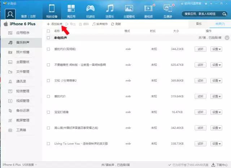Open 设置 dropdown for 不要睡懒觉 闹铃版

[x=216, y=65]
